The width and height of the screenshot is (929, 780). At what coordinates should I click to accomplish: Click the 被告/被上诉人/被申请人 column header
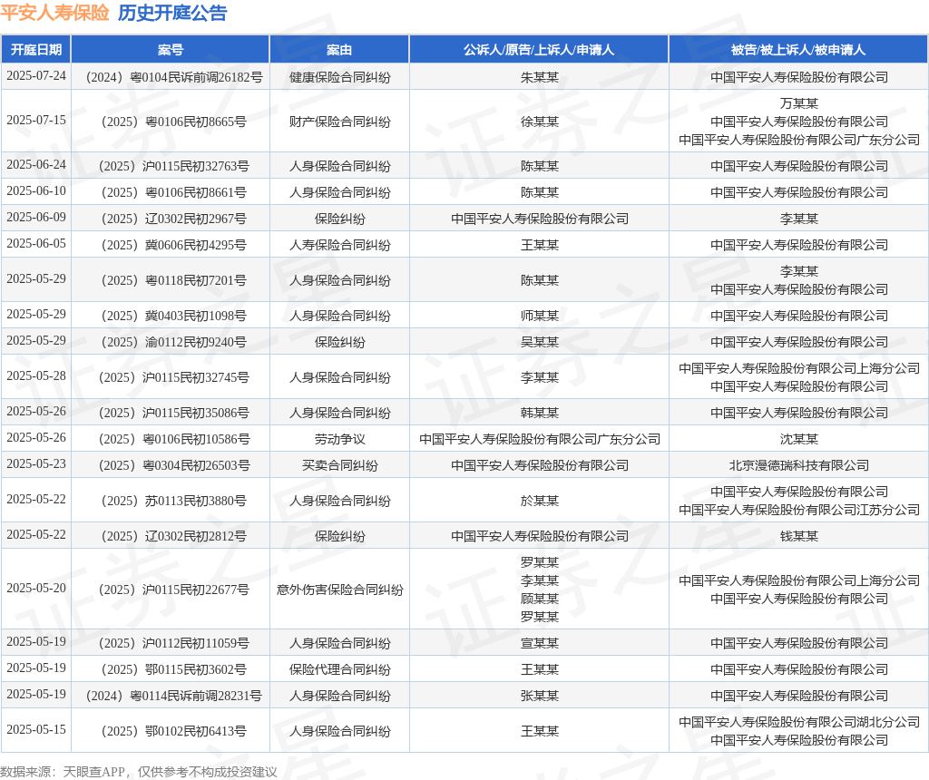[x=798, y=50]
